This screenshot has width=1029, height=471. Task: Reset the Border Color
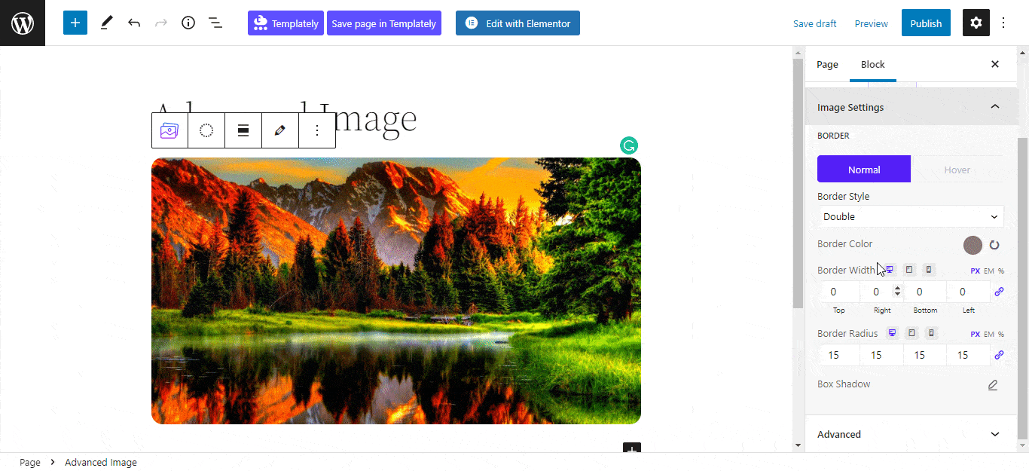click(x=994, y=245)
